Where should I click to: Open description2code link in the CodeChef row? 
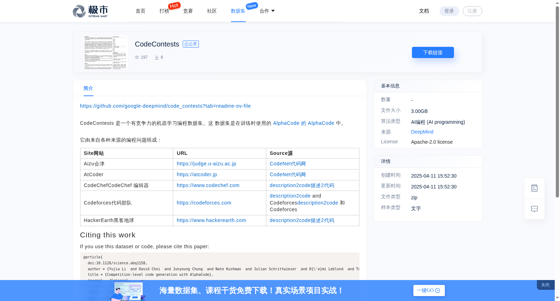point(302,185)
